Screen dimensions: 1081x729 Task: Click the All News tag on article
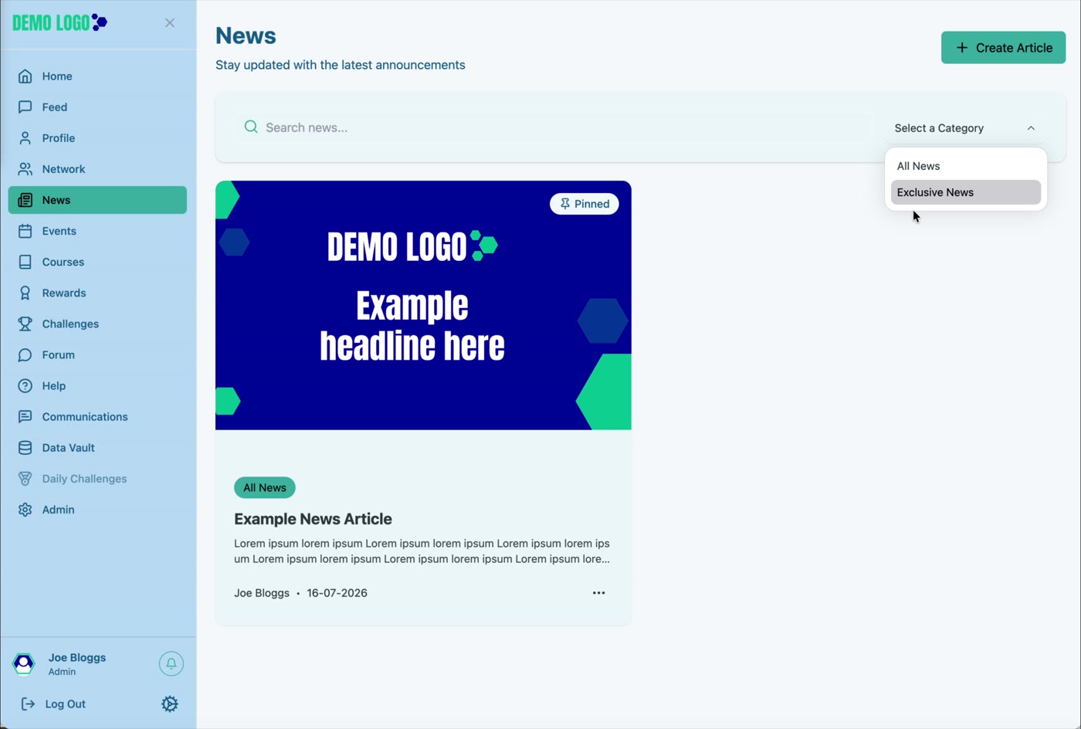tap(265, 487)
